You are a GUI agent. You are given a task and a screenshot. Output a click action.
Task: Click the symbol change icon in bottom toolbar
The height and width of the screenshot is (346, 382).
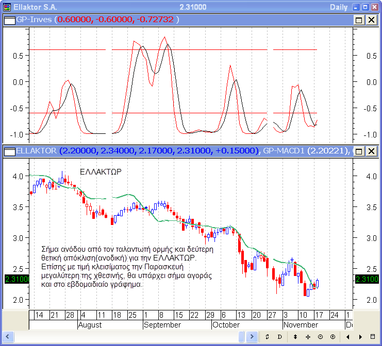tap(268, 337)
